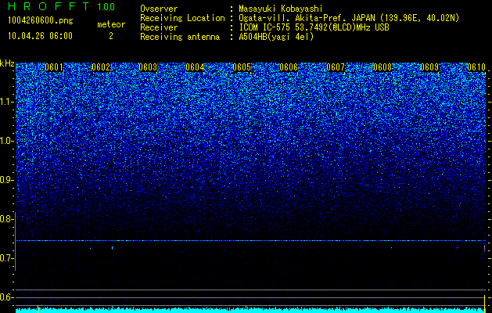Click the 0608 time marker
The height and width of the screenshot is (313, 492).
click(382, 67)
